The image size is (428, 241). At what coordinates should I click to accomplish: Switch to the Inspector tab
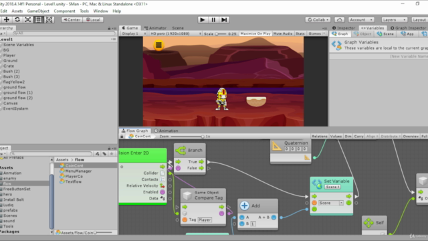coord(343,28)
